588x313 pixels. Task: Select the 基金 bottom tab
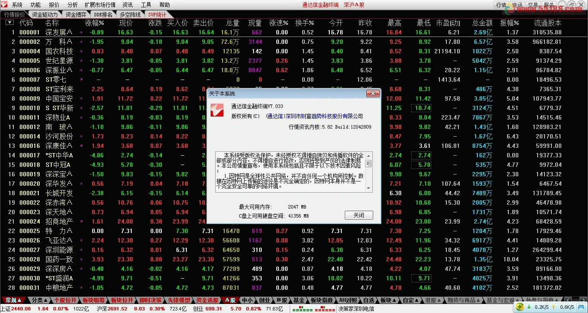(x=299, y=300)
